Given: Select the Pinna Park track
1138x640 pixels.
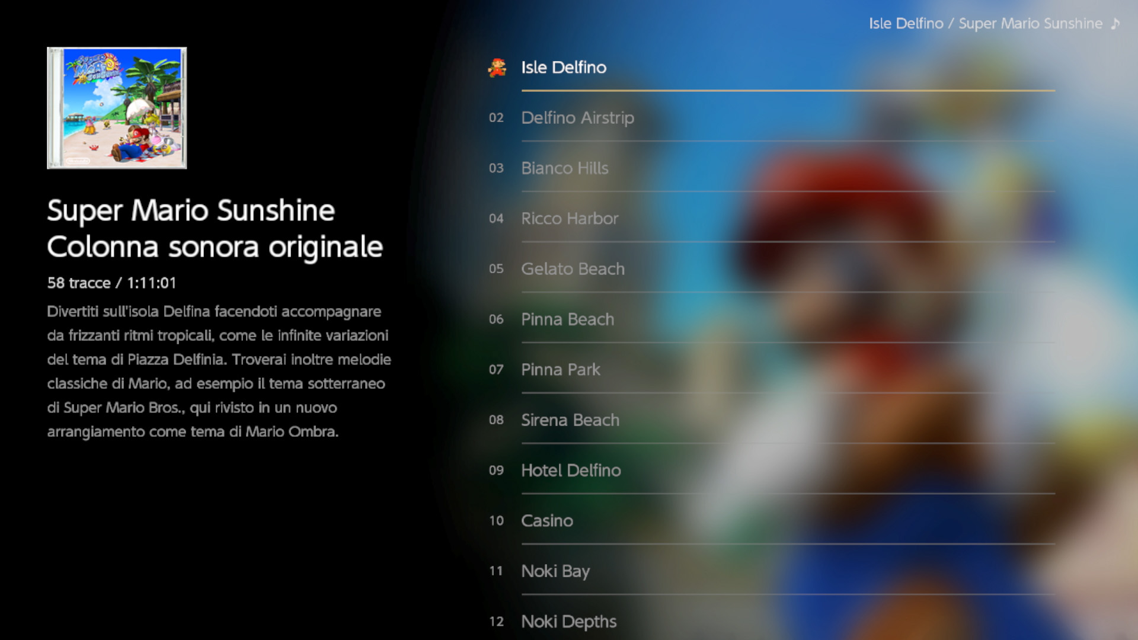Looking at the screenshot, I should 560,370.
